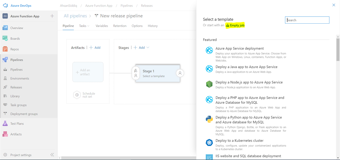Open post-deployment conditions on Stage 1
This screenshot has height=160, width=340.
click(180, 74)
